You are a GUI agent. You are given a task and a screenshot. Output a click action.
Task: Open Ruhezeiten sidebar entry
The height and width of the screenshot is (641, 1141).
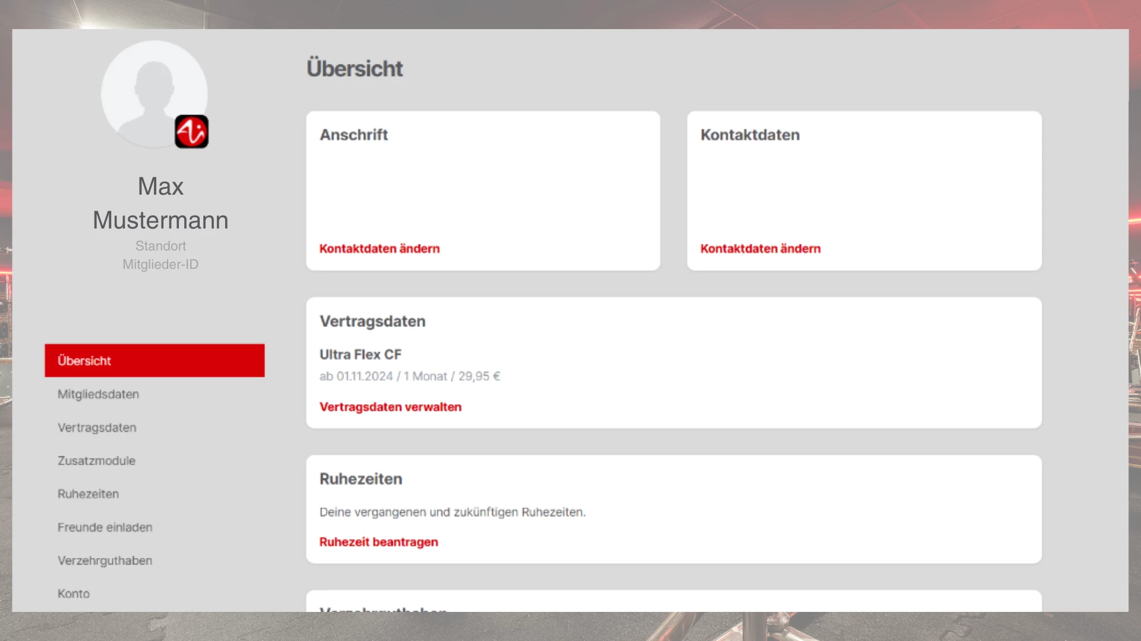pos(88,494)
